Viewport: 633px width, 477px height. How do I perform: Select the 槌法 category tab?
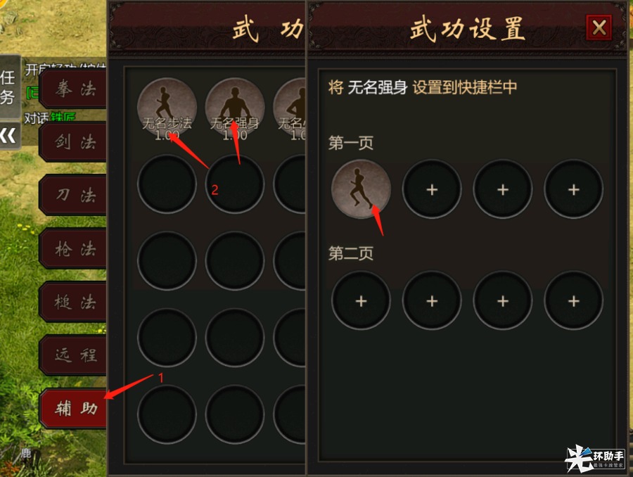73,302
